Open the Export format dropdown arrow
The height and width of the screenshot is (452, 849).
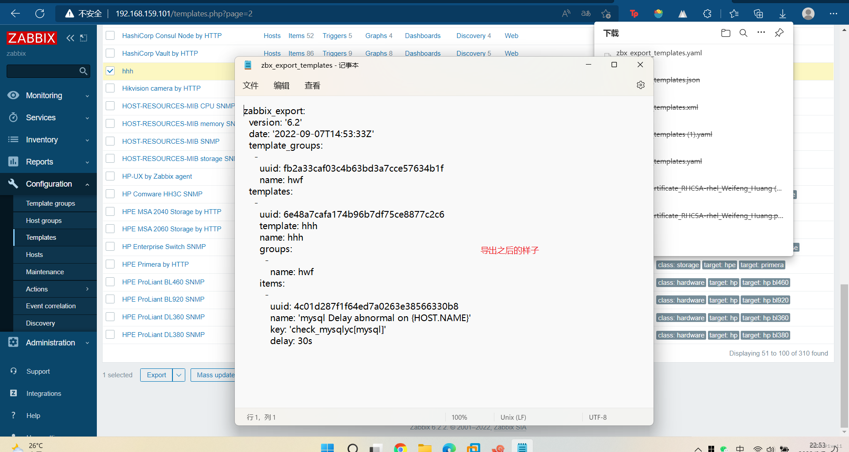(x=179, y=375)
